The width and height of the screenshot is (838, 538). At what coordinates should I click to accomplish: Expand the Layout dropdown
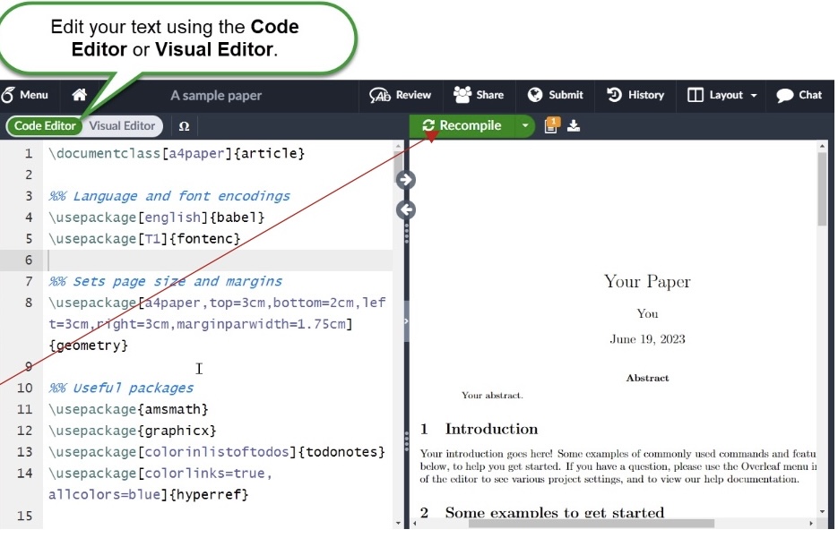pyautogui.click(x=722, y=95)
